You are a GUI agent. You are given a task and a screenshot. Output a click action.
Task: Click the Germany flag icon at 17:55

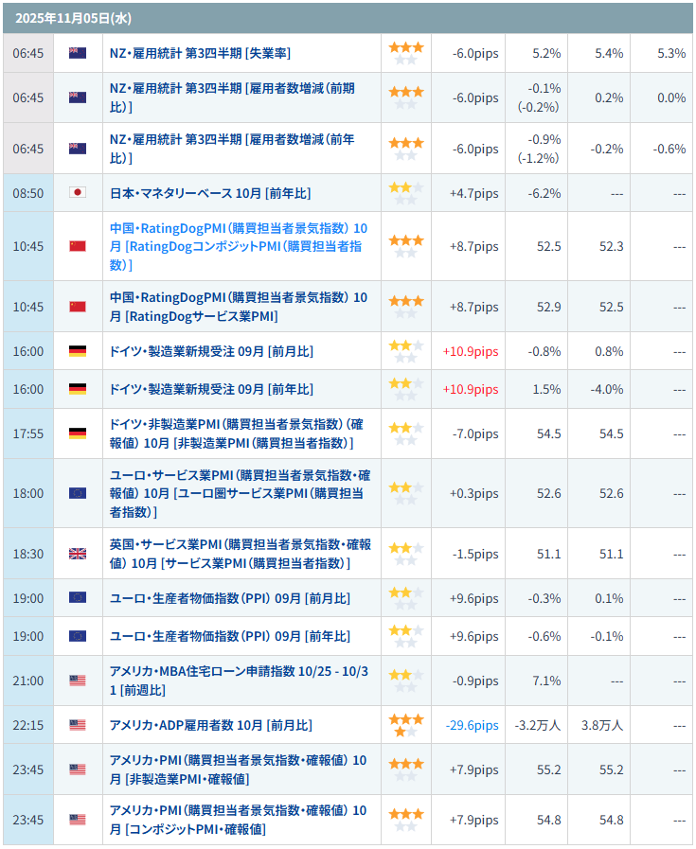78,433
